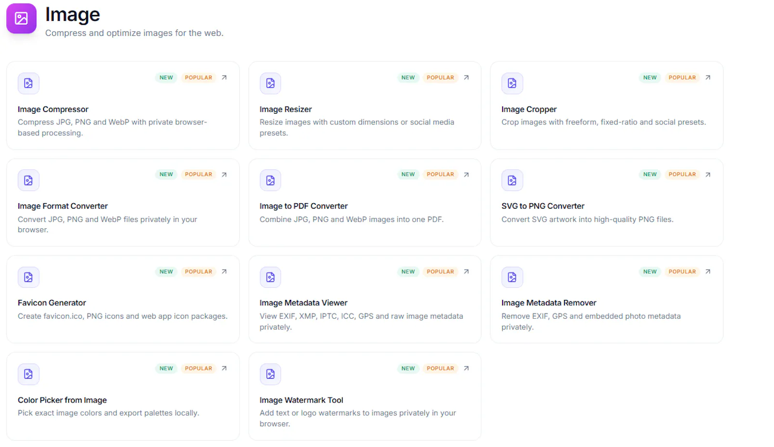
Task: Click the POPULAR badge on Image Watermark Tool
Action: click(x=440, y=368)
